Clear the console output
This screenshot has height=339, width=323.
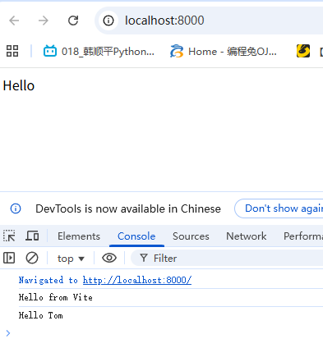click(x=32, y=258)
